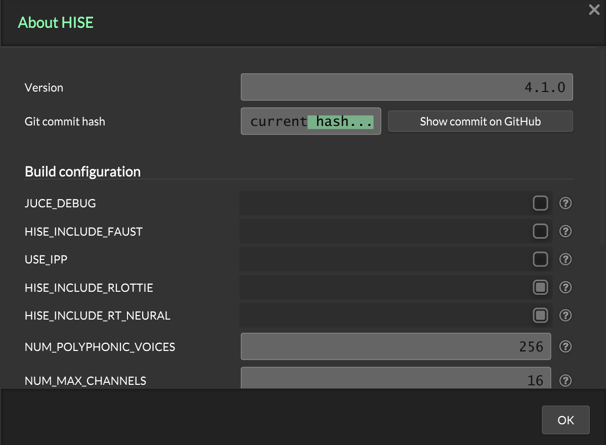Enable the HISE_INCLUDE_FAUST checkbox
The image size is (606, 445).
(x=540, y=232)
